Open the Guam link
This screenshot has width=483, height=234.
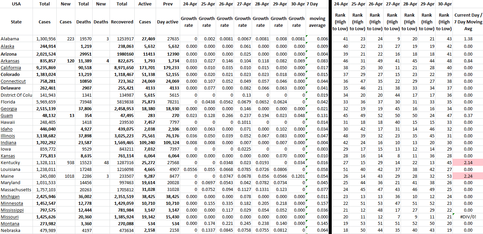[7, 115]
